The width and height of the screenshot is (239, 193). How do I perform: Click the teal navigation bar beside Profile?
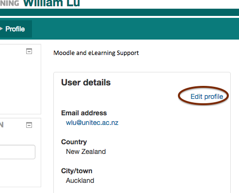click(x=135, y=29)
